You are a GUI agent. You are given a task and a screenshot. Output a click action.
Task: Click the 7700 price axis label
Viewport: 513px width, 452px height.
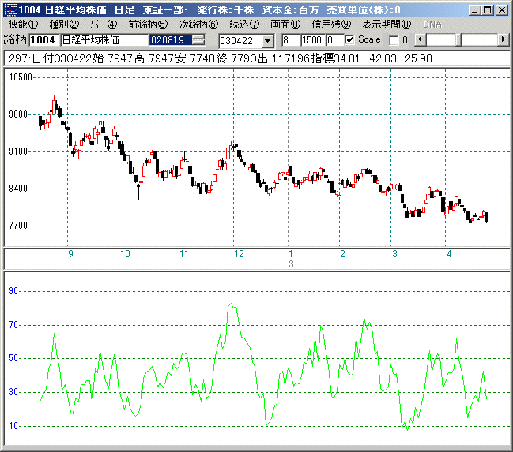18,226
